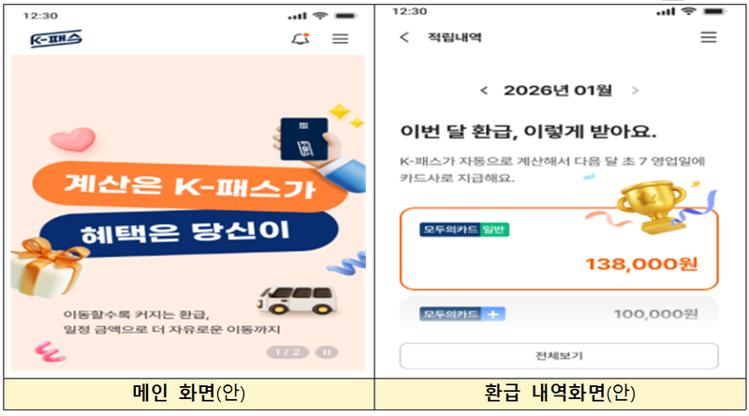Tap the 2026년 01월 month label

[x=558, y=90]
